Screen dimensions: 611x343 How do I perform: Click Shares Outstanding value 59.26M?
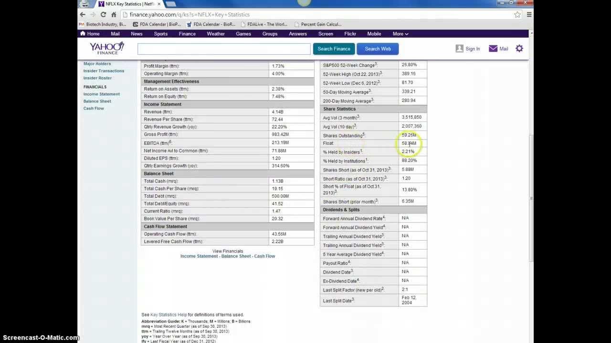click(413, 135)
